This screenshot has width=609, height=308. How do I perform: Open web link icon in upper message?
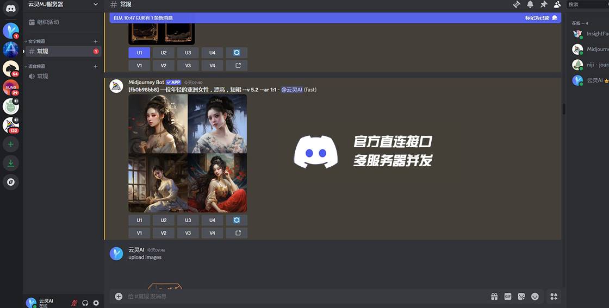pos(237,66)
